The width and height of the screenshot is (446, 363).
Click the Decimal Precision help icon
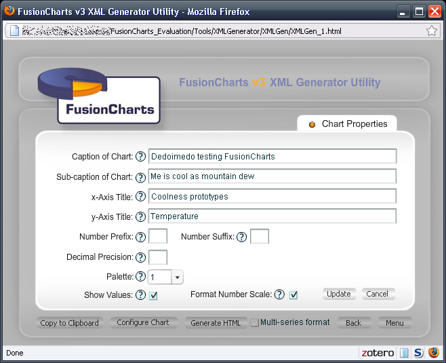click(141, 258)
